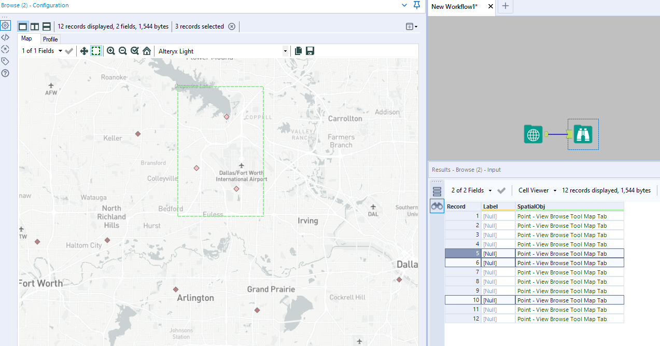Select the Browse binoculars tool on canvas

coord(583,134)
